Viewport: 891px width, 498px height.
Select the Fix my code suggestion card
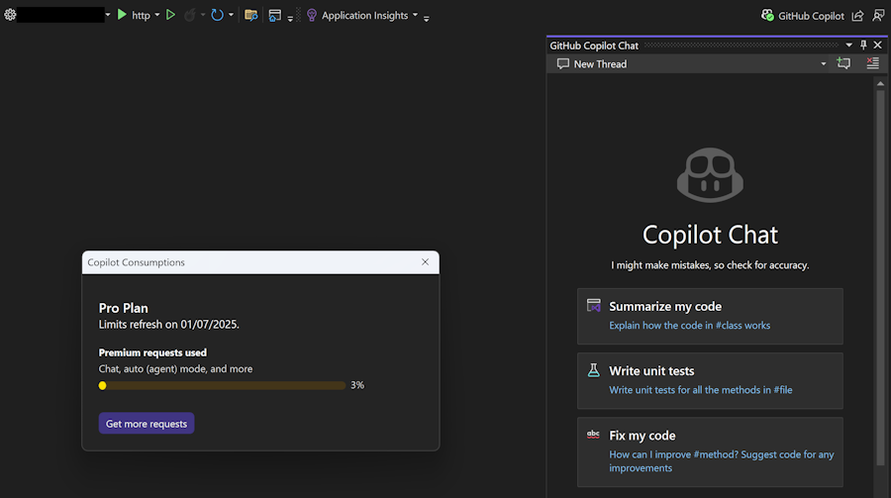click(x=710, y=451)
